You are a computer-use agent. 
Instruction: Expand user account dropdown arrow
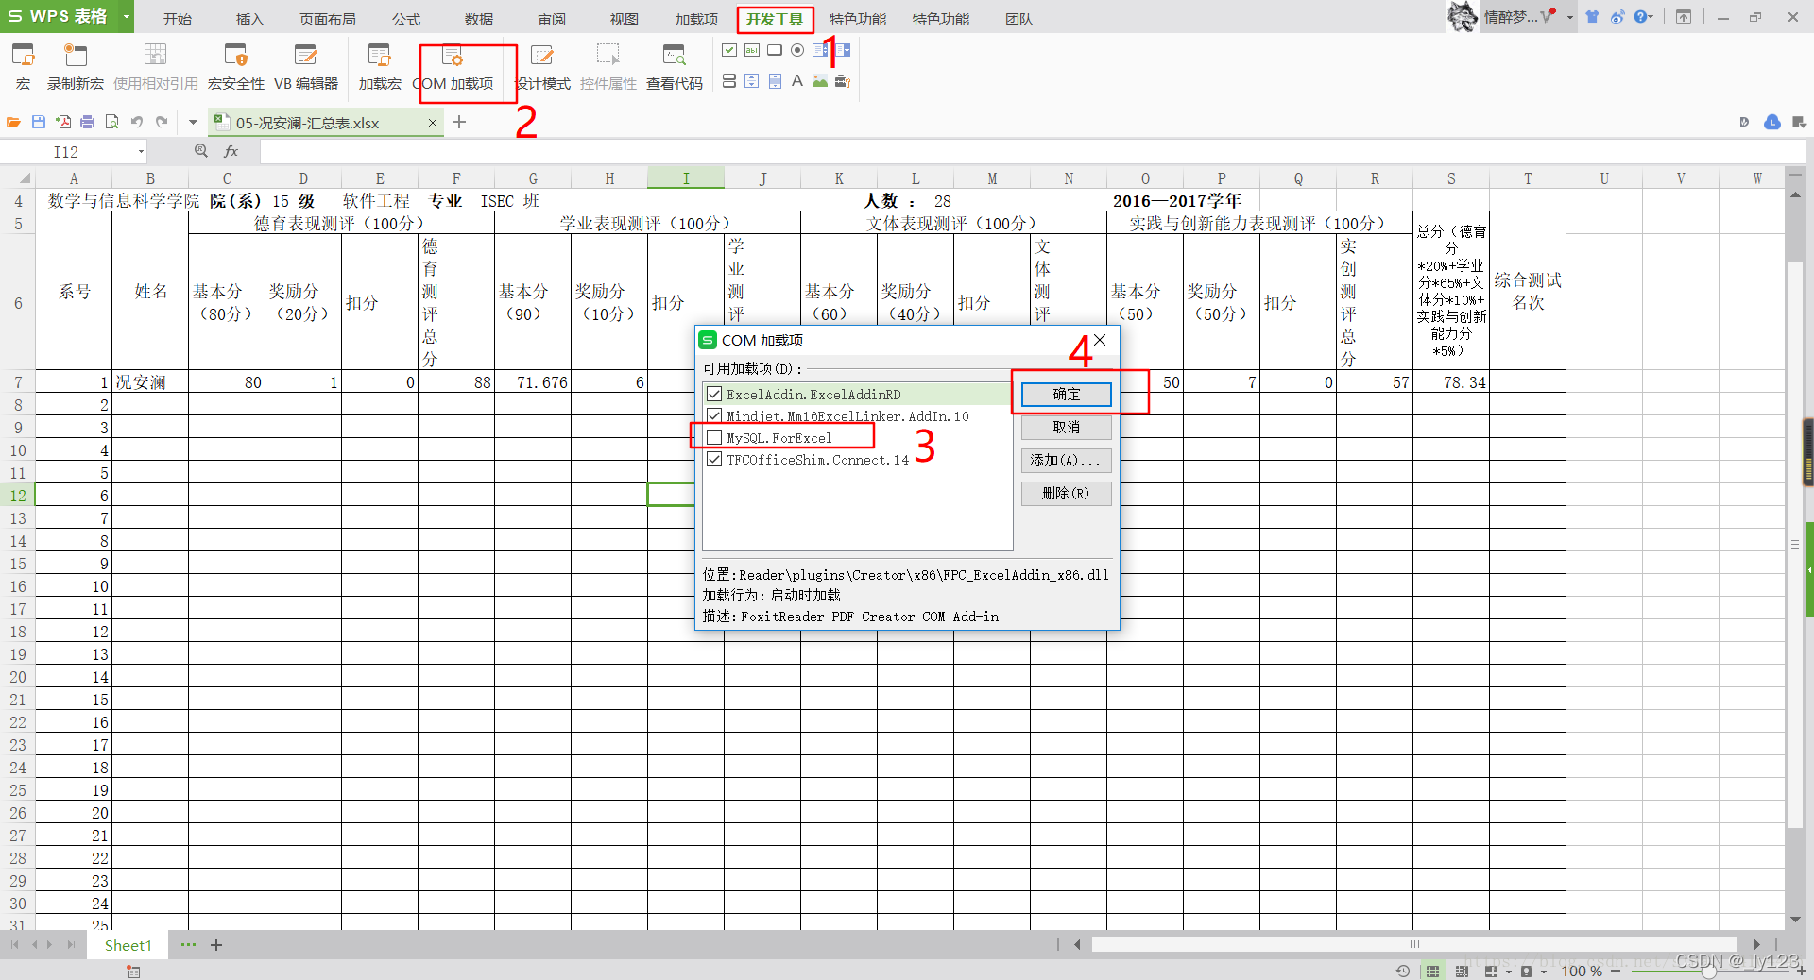(x=1569, y=17)
